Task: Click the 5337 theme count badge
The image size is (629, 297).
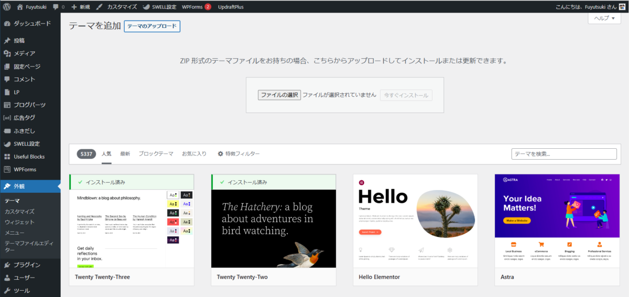Action: [x=86, y=154]
